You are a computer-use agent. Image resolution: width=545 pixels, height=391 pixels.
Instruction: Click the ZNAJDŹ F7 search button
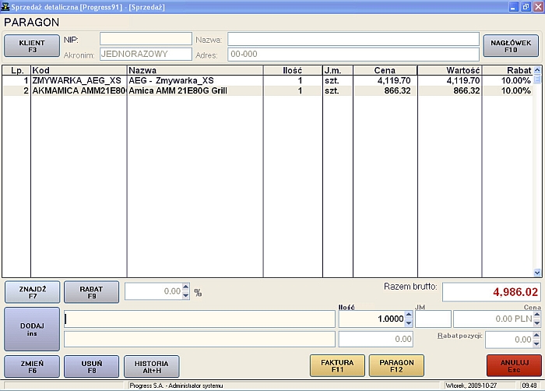(33, 292)
